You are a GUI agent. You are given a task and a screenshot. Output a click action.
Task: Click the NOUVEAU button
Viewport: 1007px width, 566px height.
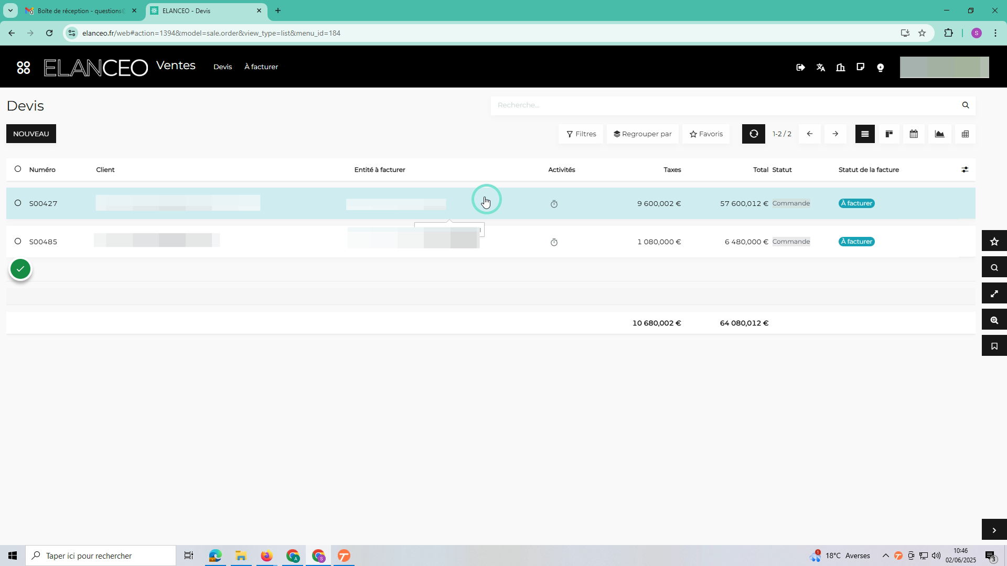click(x=31, y=134)
